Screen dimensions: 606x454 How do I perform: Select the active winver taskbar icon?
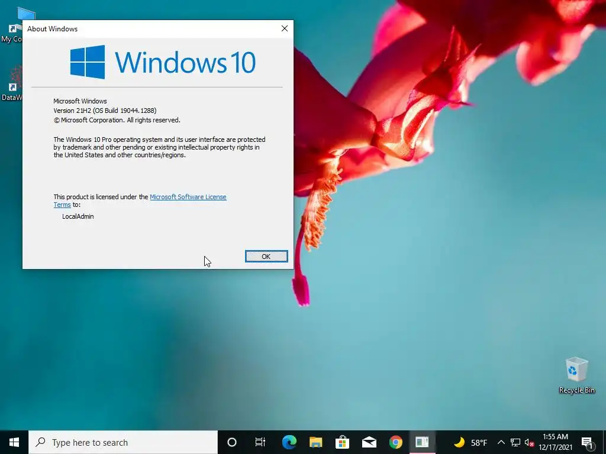422,442
